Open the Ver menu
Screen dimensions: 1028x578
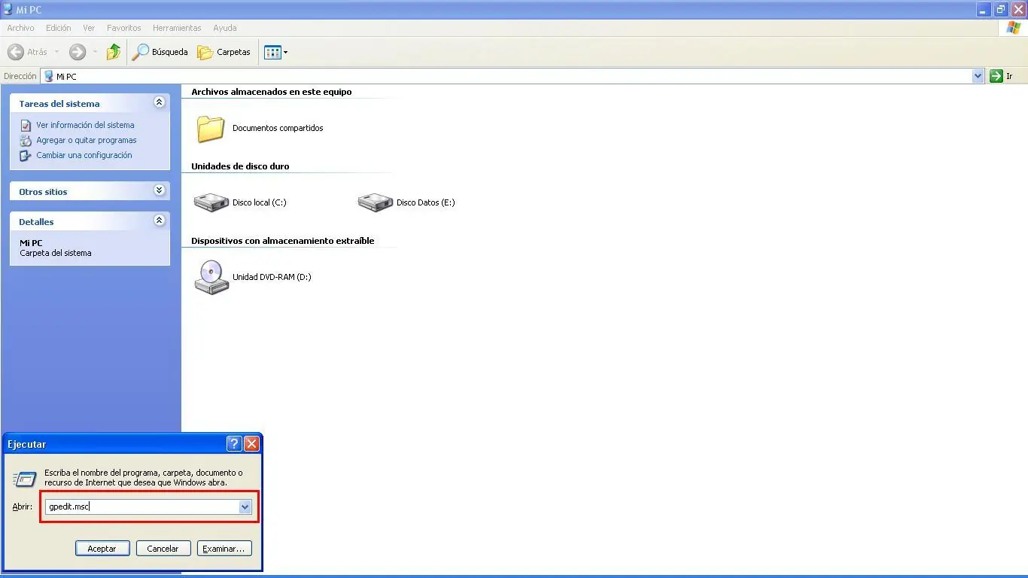(89, 28)
